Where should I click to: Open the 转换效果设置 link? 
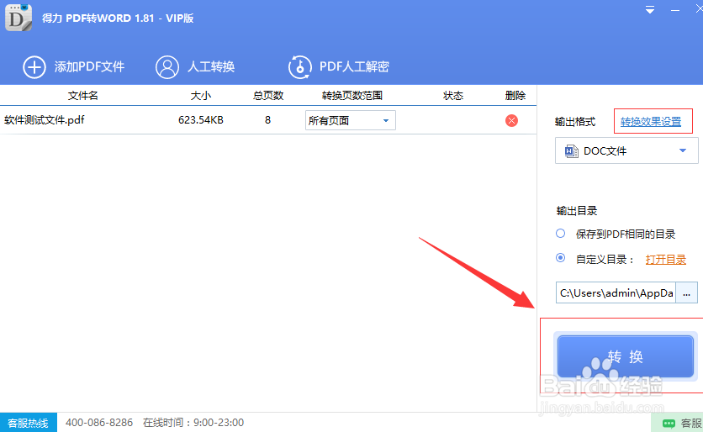point(651,121)
